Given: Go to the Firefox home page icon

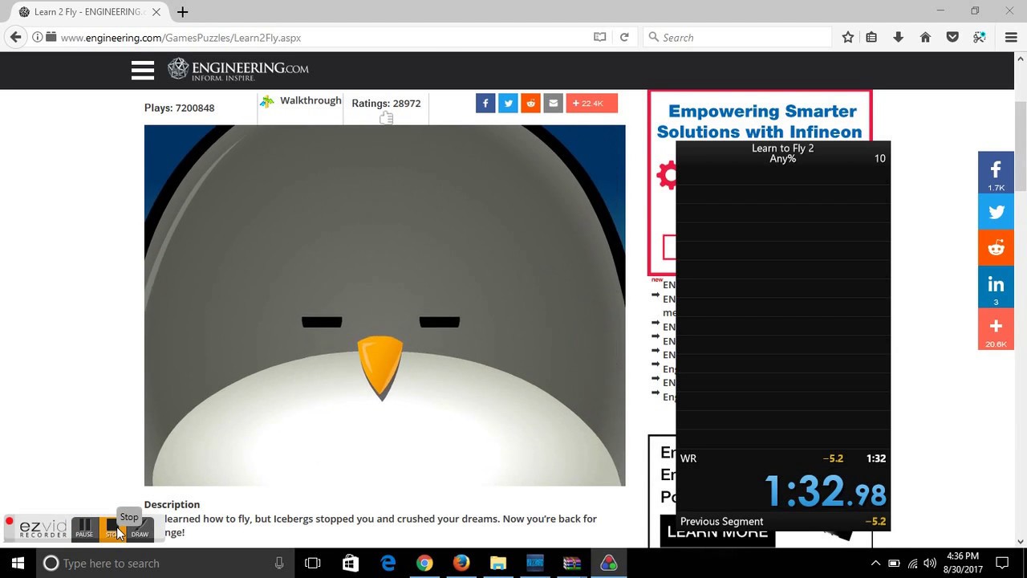Looking at the screenshot, I should pos(925,37).
